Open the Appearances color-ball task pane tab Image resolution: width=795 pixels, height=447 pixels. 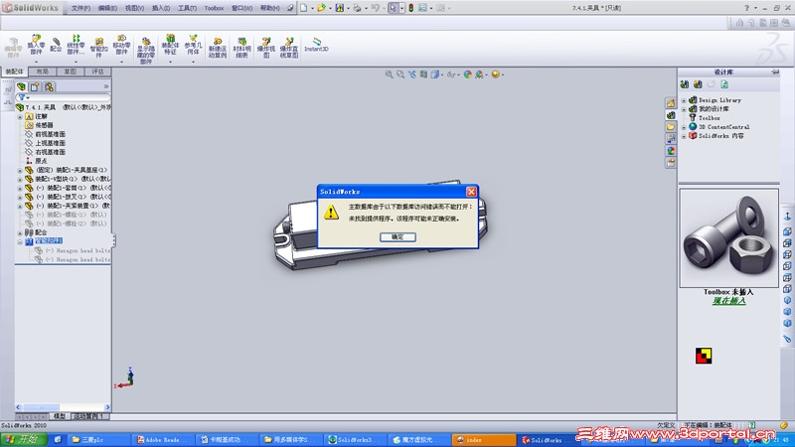coord(671,151)
